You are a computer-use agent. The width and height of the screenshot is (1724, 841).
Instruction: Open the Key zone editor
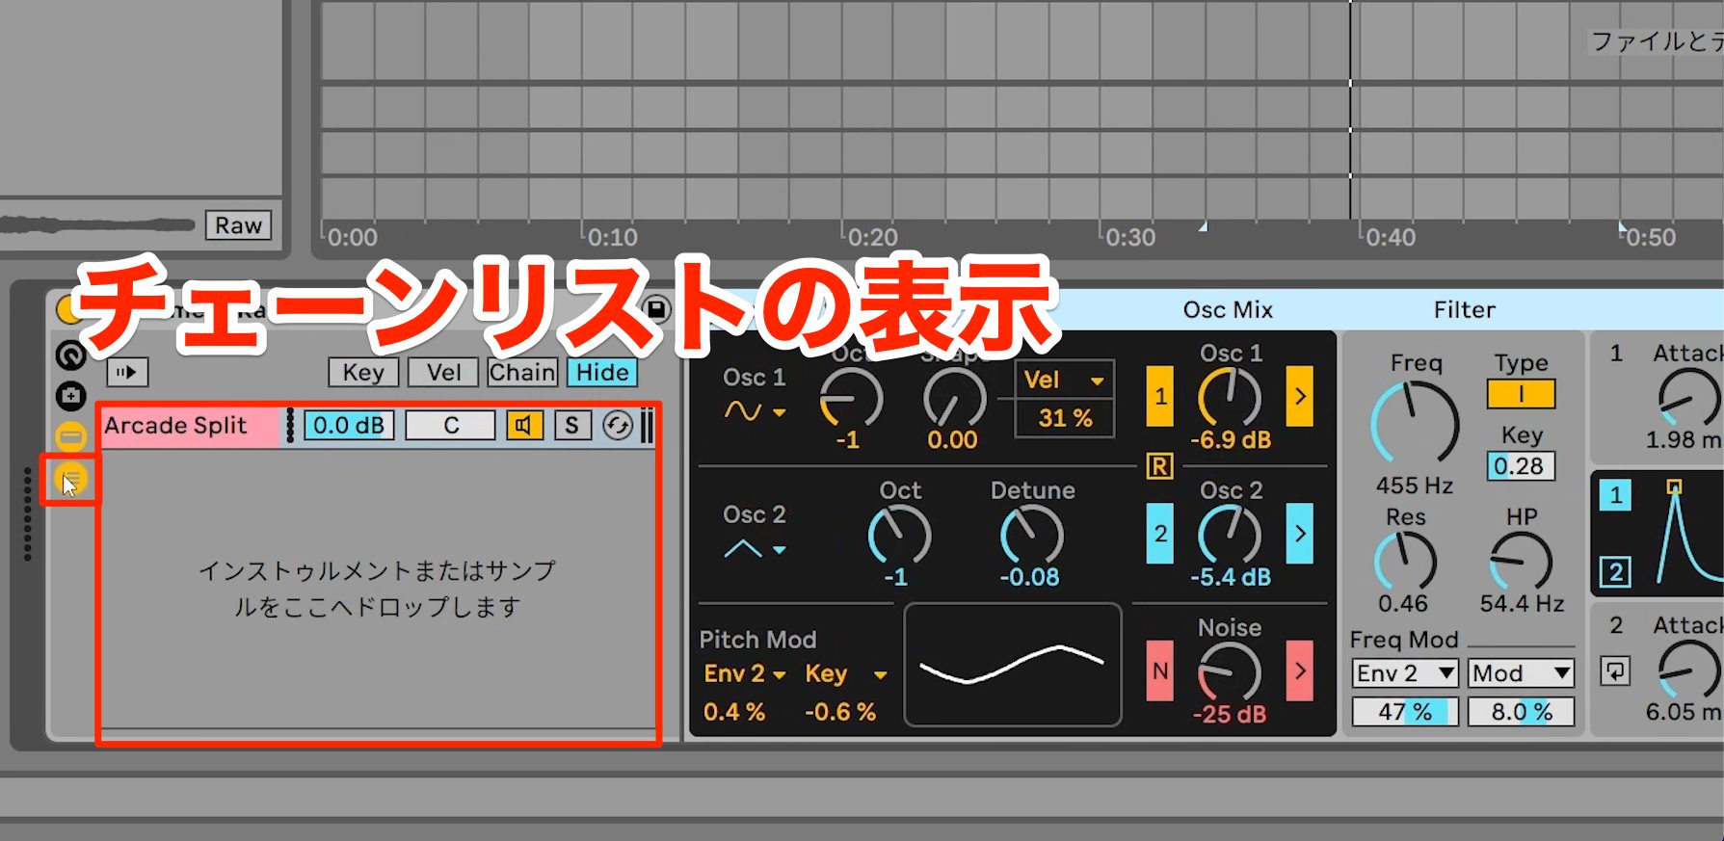coord(363,373)
